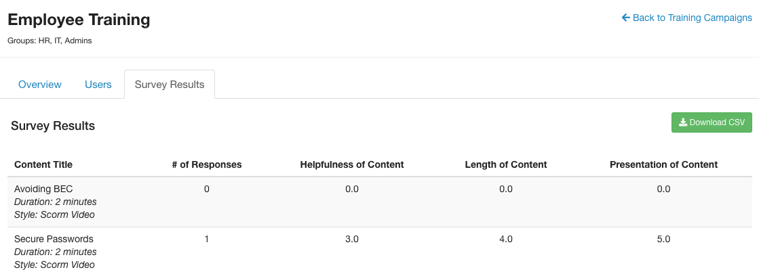The image size is (759, 272).
Task: Select the Survey Results tab
Action: click(x=170, y=85)
